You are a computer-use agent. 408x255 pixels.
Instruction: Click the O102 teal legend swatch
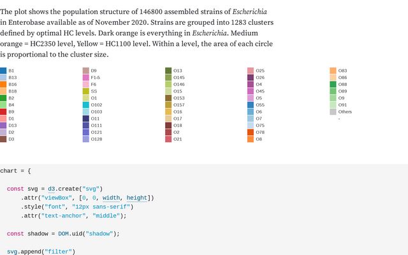(x=85, y=105)
